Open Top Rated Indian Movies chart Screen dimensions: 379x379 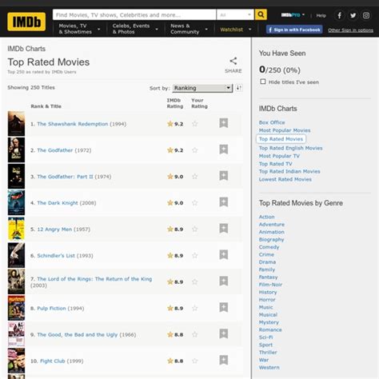coord(289,171)
